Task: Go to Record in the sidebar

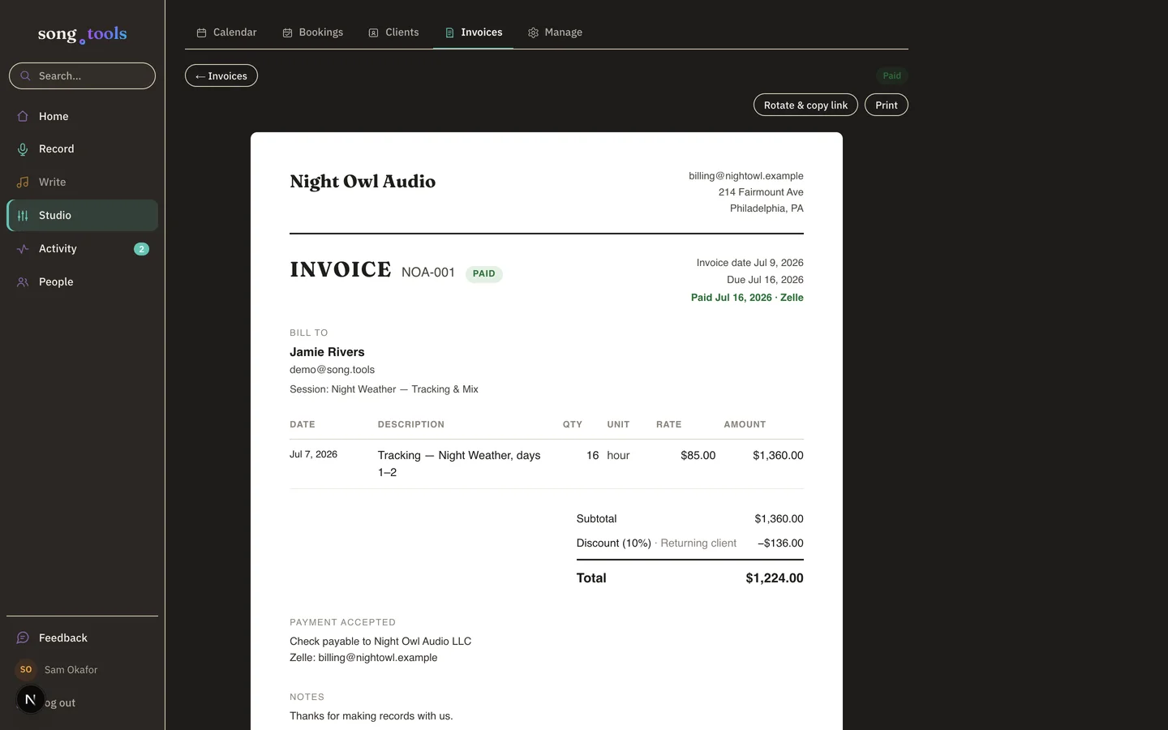Action: (x=82, y=149)
